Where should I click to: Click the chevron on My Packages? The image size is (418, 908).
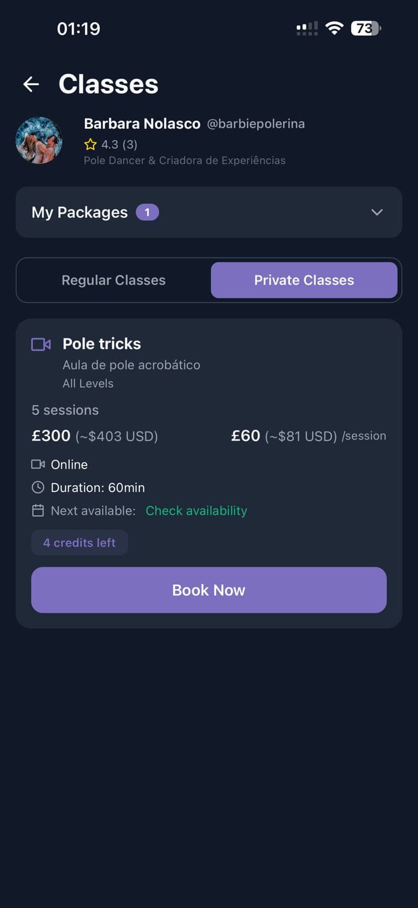[377, 212]
